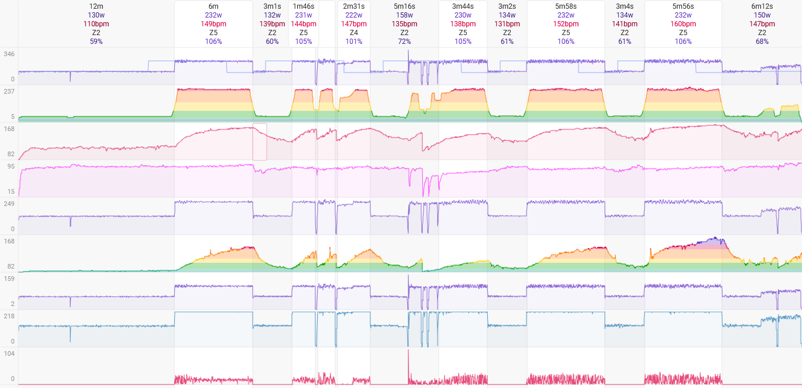
Task: Select the 12m 130w warm-up interval header
Action: point(97,24)
